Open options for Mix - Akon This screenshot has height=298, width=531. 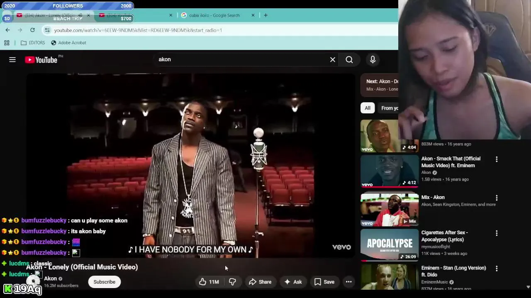point(497,198)
